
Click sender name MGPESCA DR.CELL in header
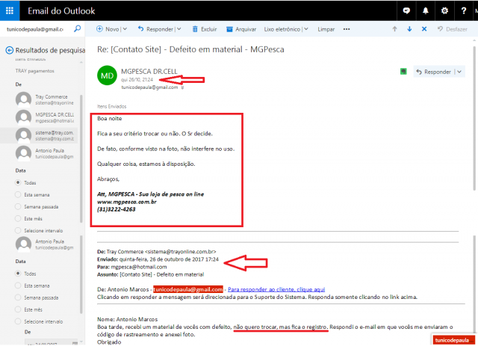pyautogui.click(x=149, y=72)
